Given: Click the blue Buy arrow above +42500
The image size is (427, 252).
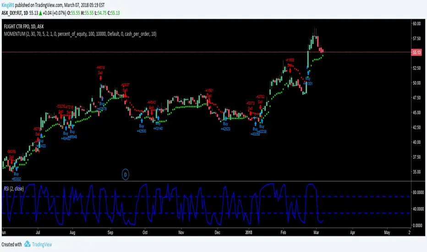Looking at the screenshot, I should click(x=142, y=121).
